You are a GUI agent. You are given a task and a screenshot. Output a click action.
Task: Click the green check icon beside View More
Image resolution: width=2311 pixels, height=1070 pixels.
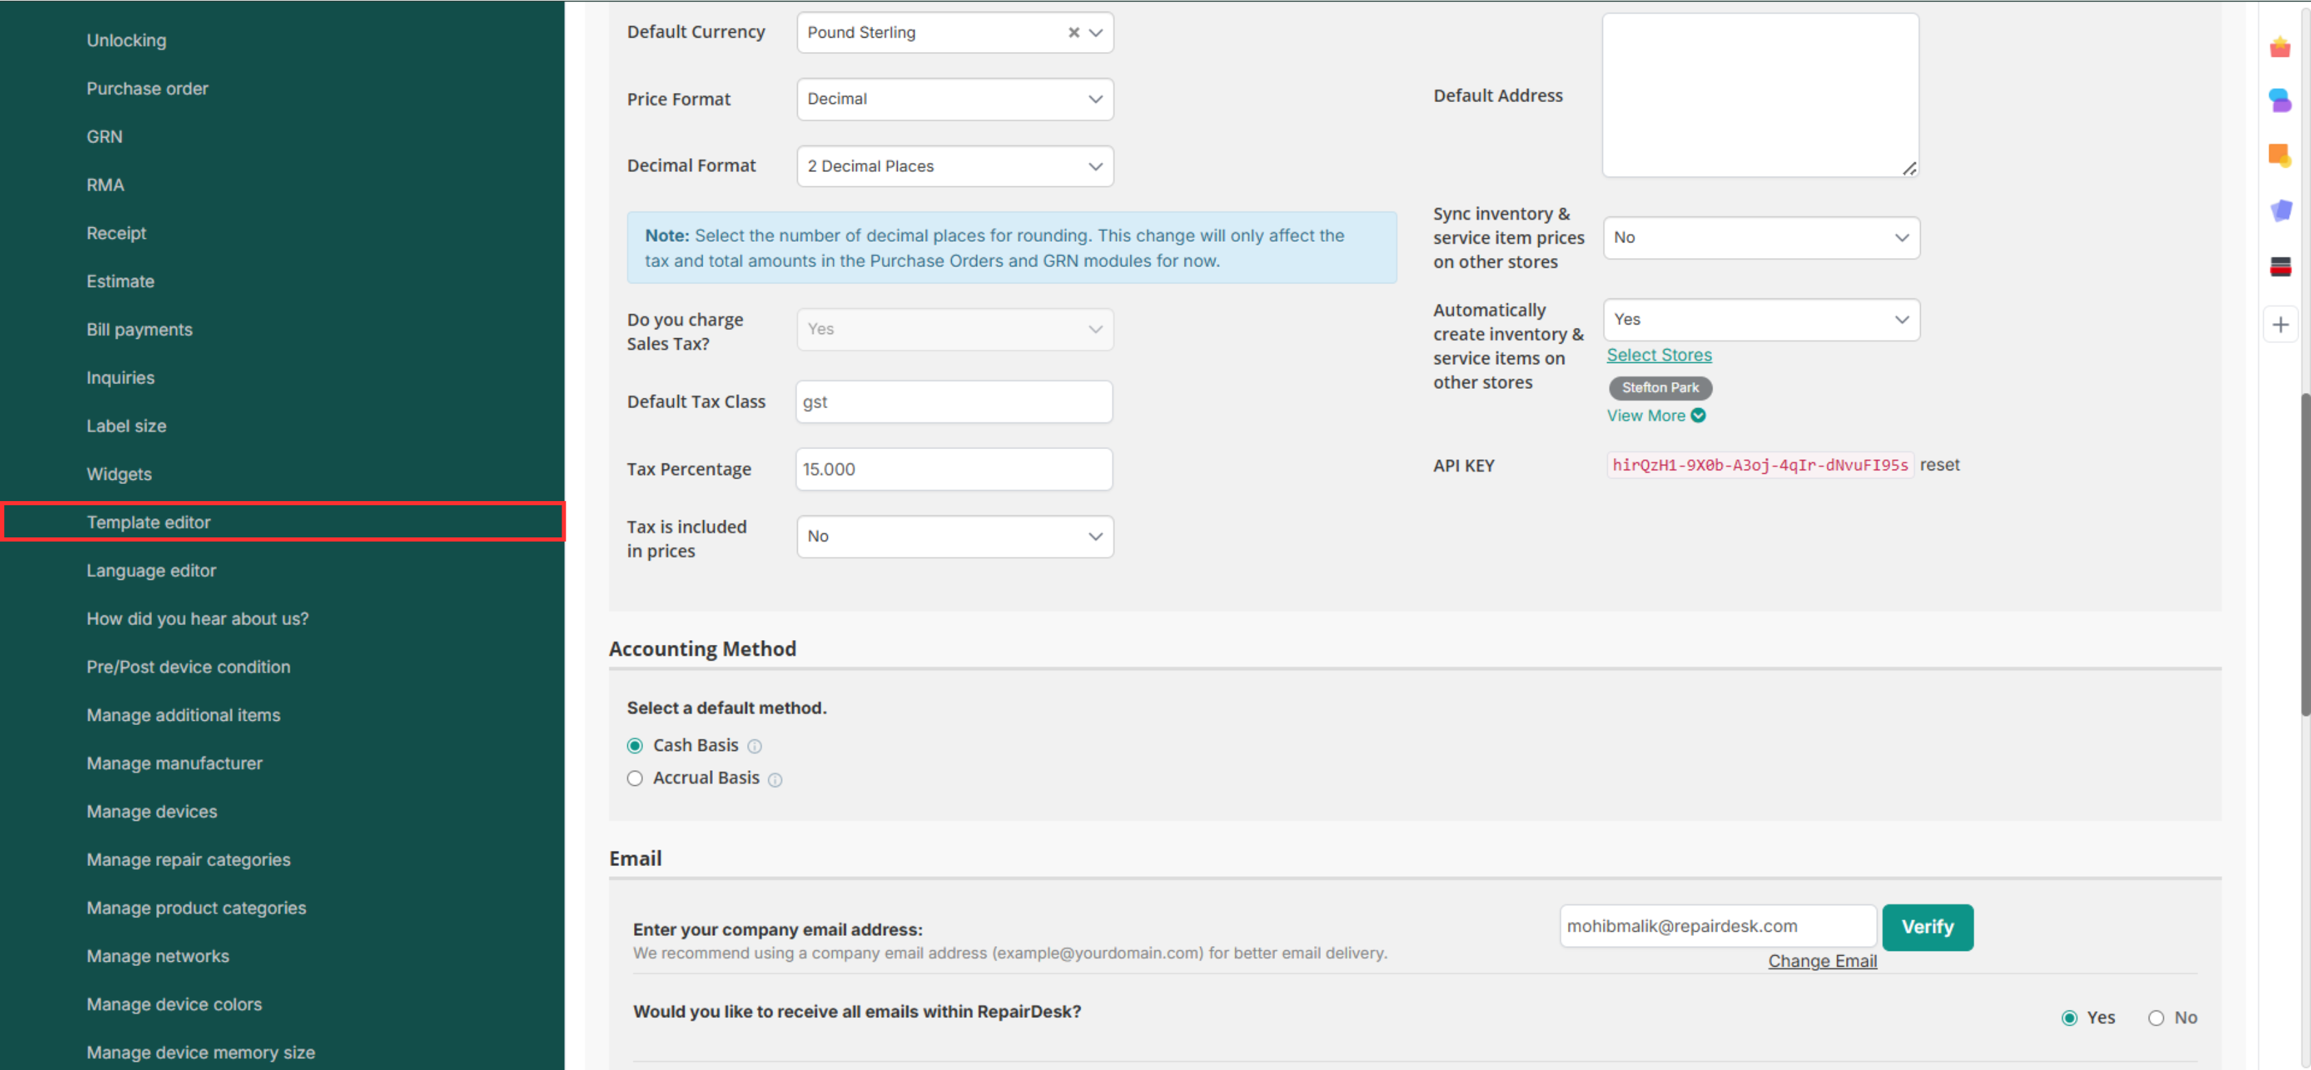[1697, 416]
